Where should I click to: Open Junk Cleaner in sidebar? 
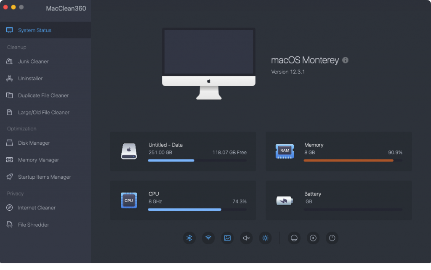point(45,61)
